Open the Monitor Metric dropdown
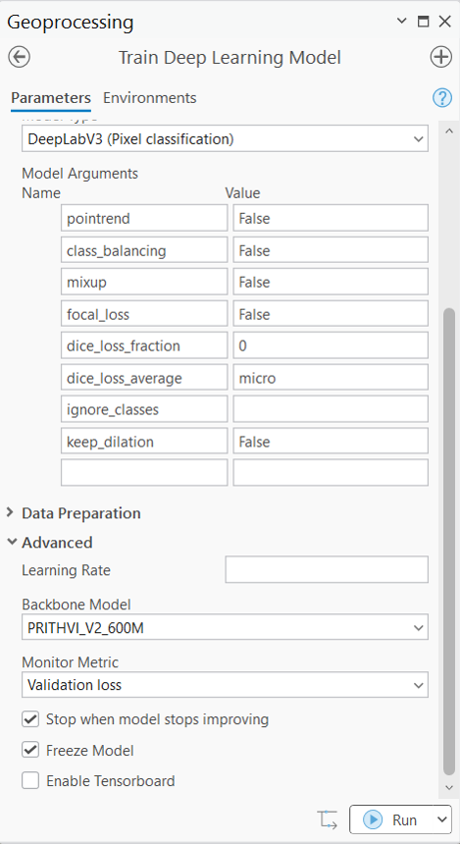This screenshot has height=844, width=460. pyautogui.click(x=225, y=685)
